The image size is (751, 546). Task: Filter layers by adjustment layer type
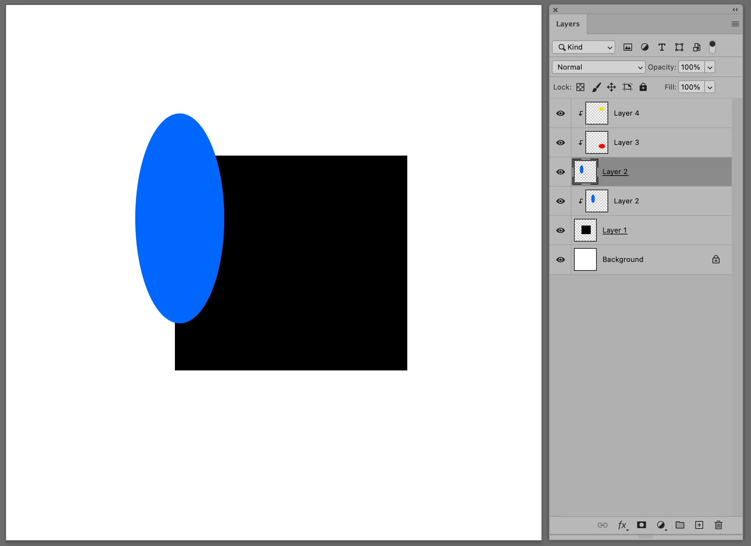tap(645, 47)
